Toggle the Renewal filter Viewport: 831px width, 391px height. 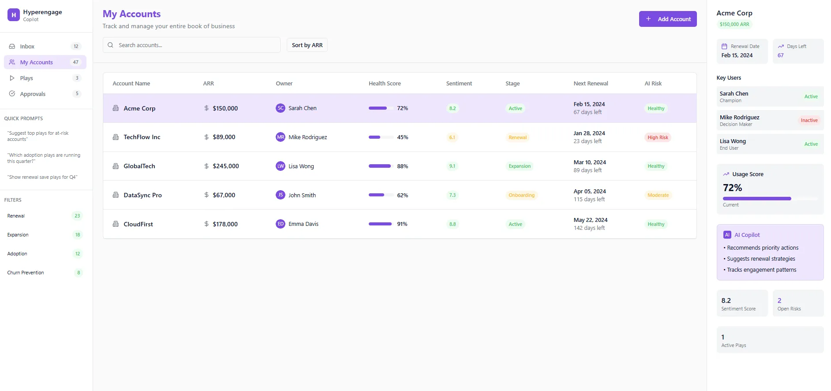point(45,216)
